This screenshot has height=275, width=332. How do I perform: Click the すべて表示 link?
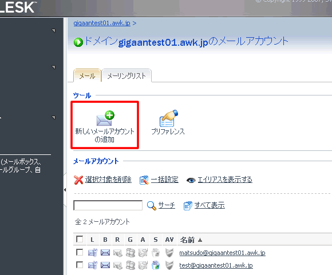[210, 205]
